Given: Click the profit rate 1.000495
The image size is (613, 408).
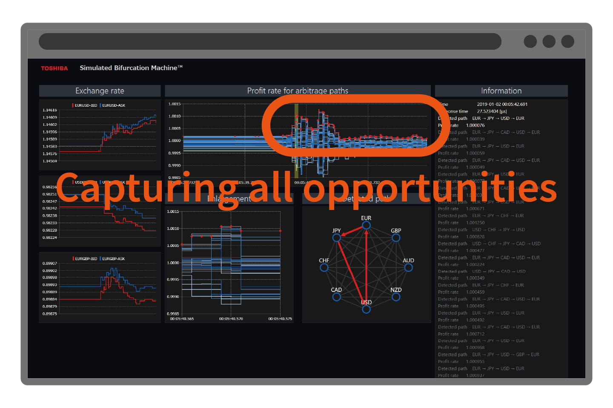Looking at the screenshot, I should [x=475, y=306].
